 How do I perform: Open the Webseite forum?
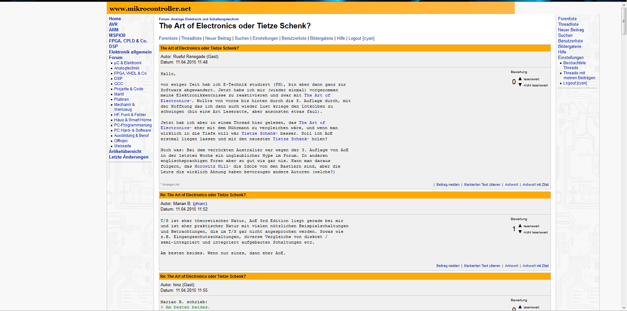coord(122,146)
